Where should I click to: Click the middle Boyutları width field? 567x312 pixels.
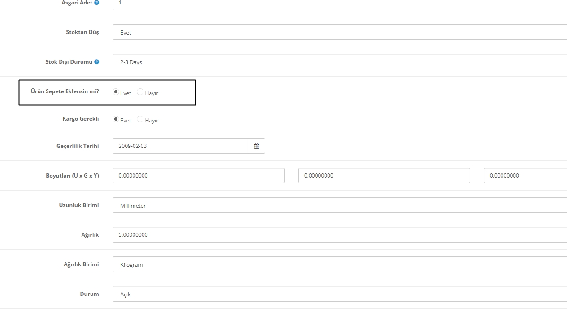[384, 176]
